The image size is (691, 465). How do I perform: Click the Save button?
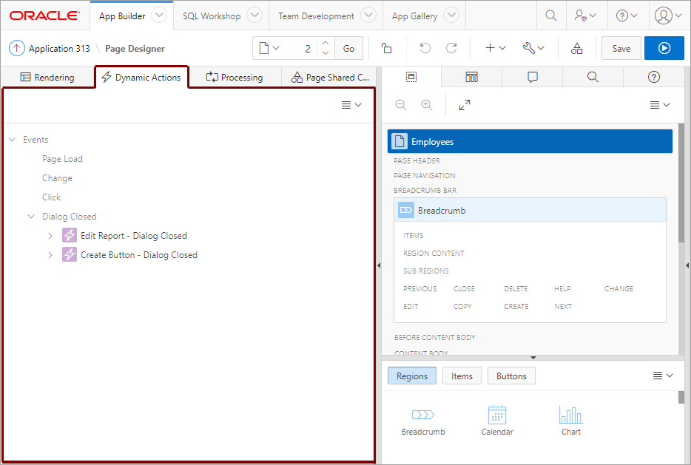pyautogui.click(x=621, y=48)
